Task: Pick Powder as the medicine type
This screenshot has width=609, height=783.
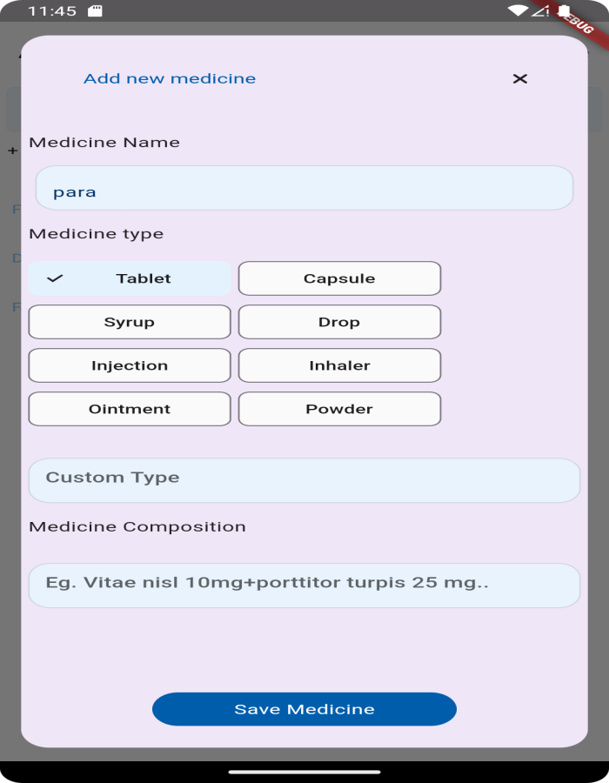Action: 339,409
